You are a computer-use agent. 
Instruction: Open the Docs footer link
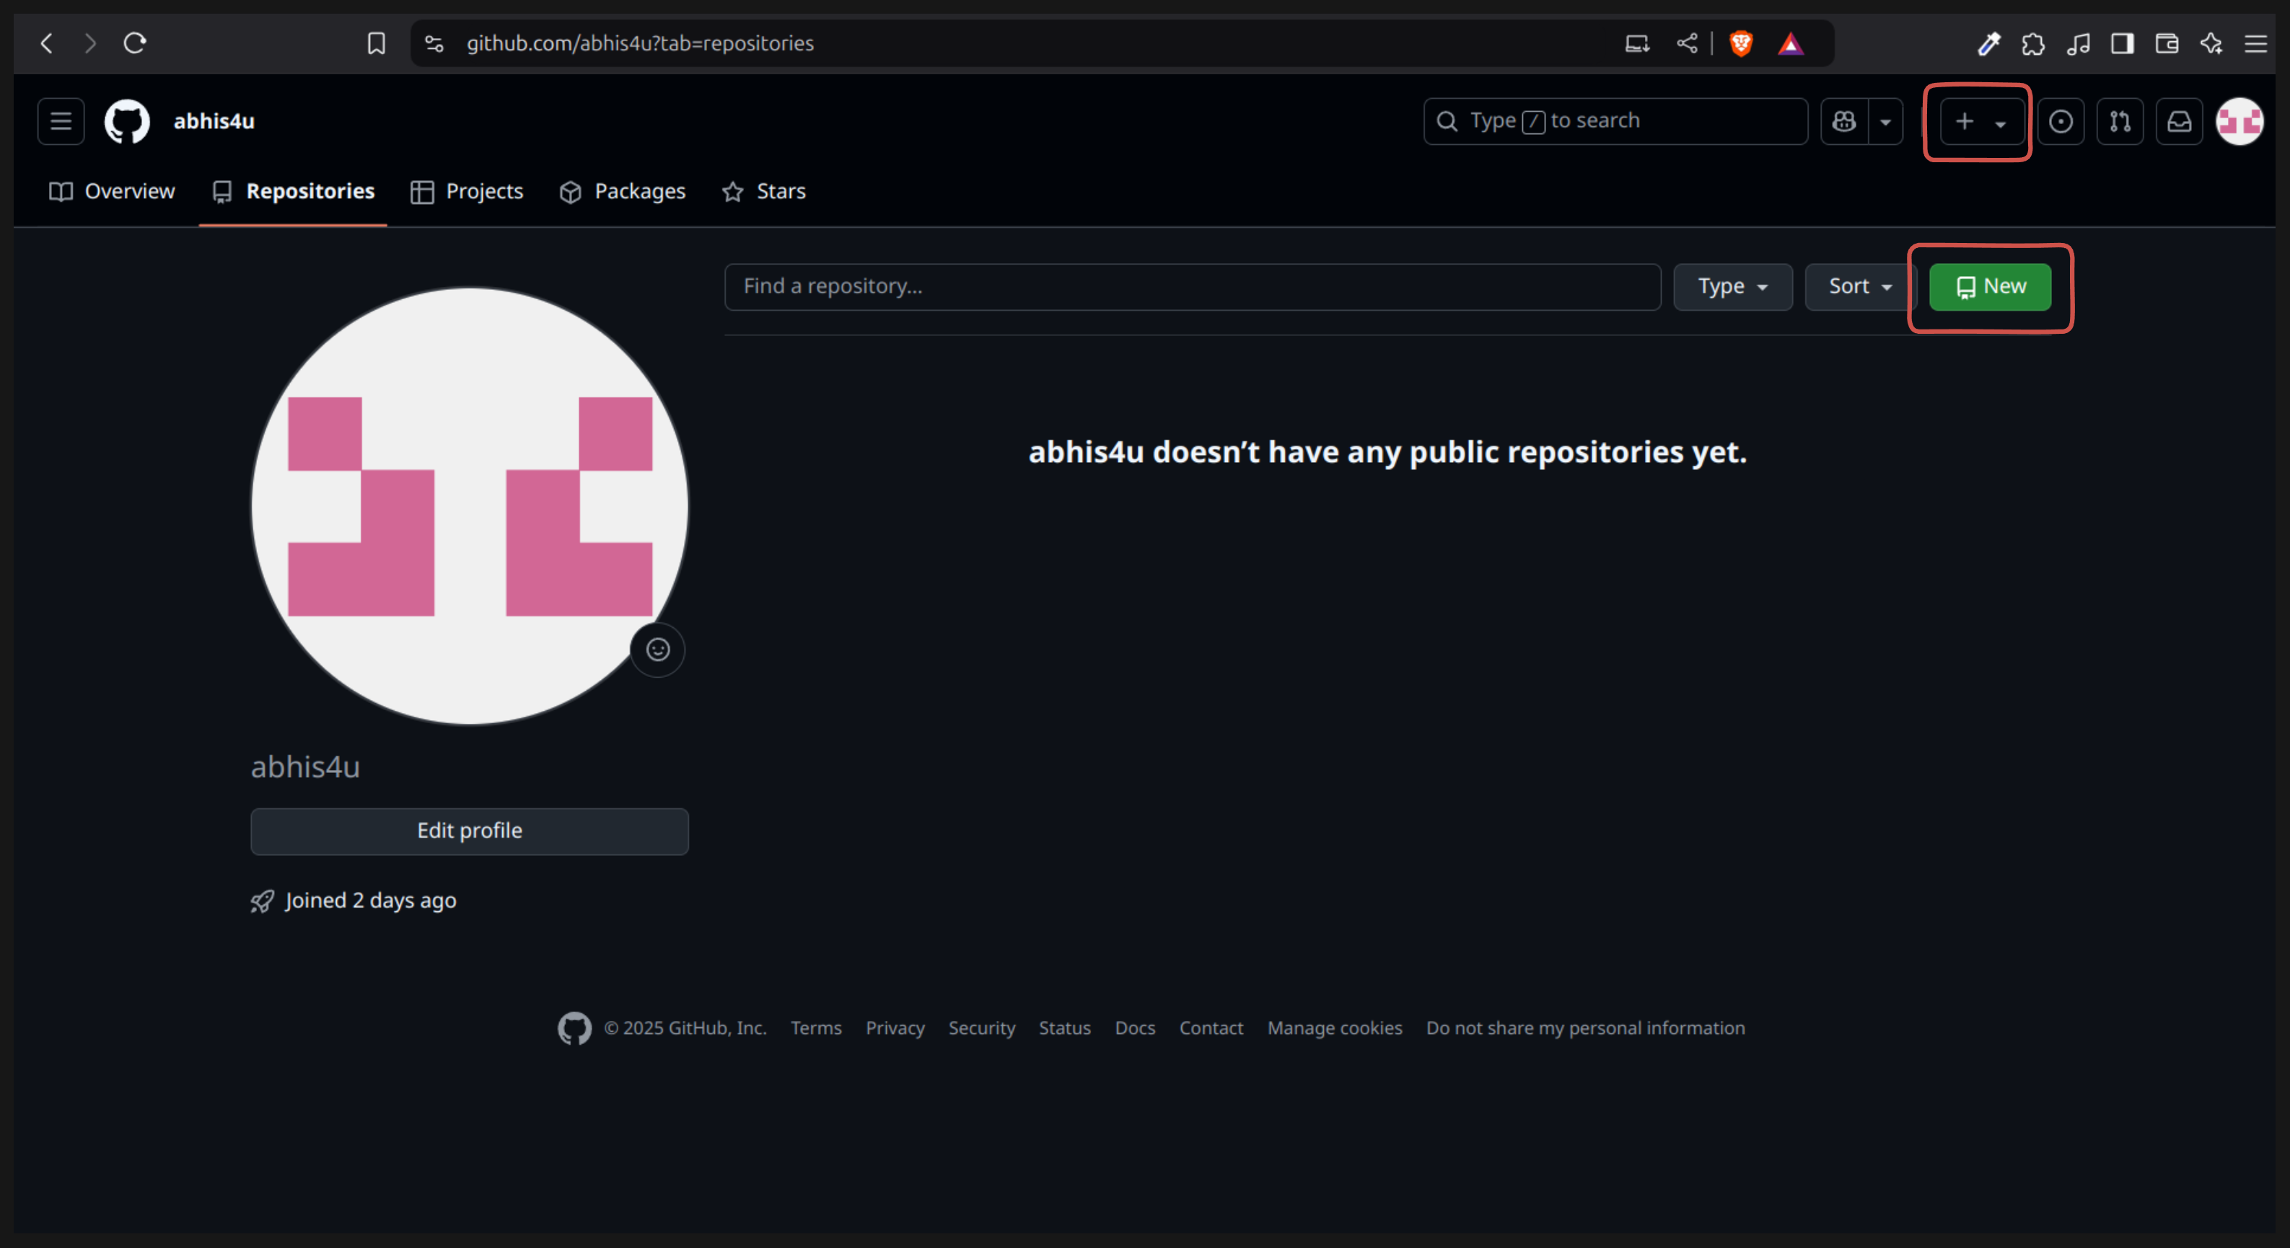click(x=1135, y=1027)
